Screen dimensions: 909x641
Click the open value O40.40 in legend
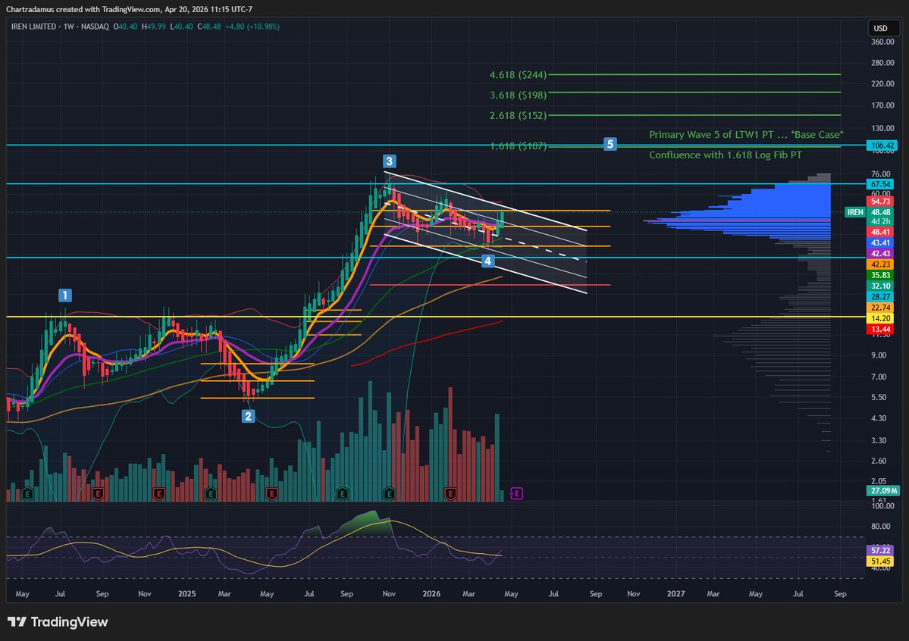click(125, 27)
